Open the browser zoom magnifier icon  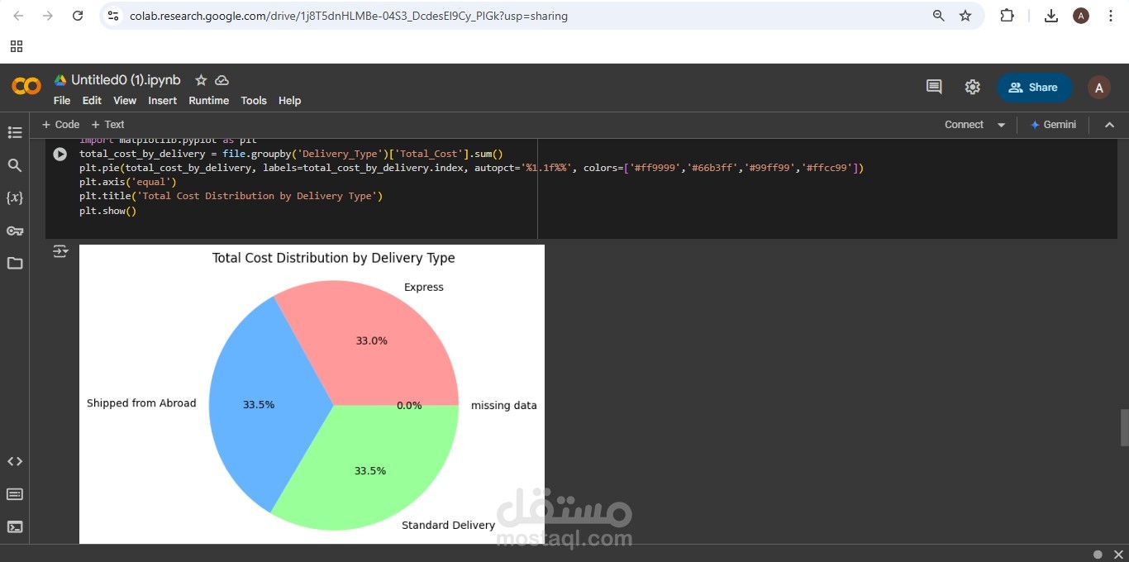pyautogui.click(x=938, y=16)
